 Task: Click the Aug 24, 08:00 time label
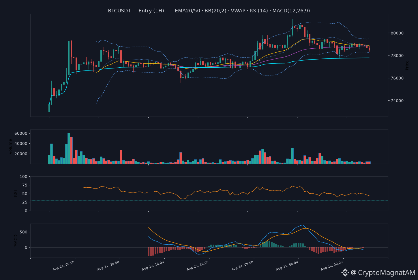243,266
